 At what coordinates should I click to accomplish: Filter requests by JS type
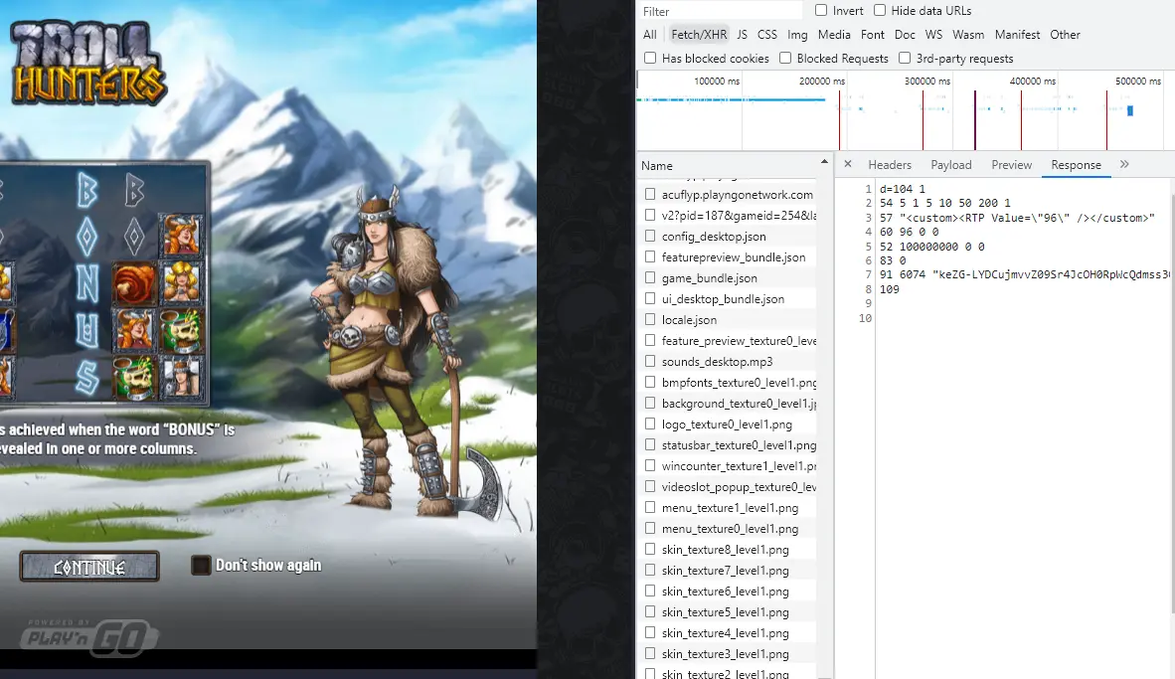pyautogui.click(x=742, y=35)
